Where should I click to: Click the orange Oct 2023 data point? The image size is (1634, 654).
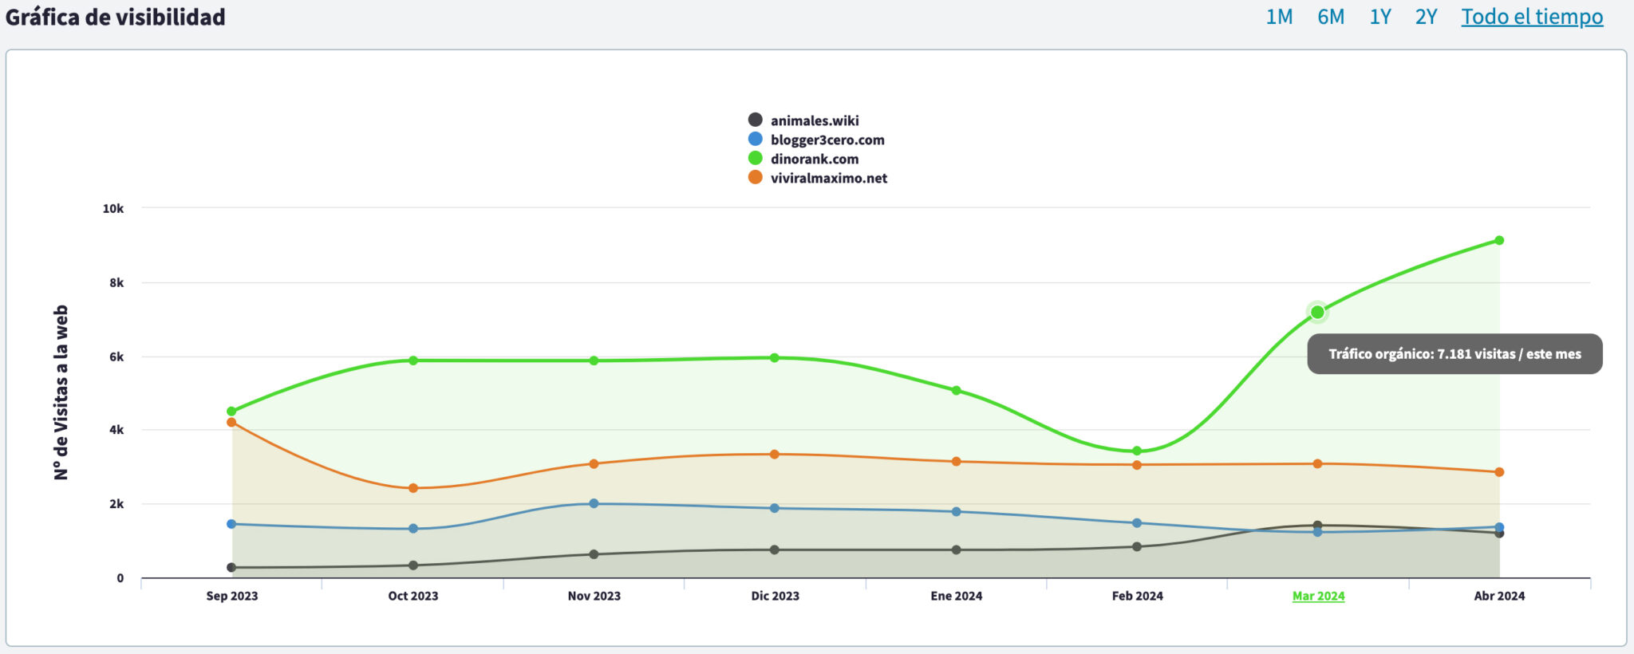(413, 488)
